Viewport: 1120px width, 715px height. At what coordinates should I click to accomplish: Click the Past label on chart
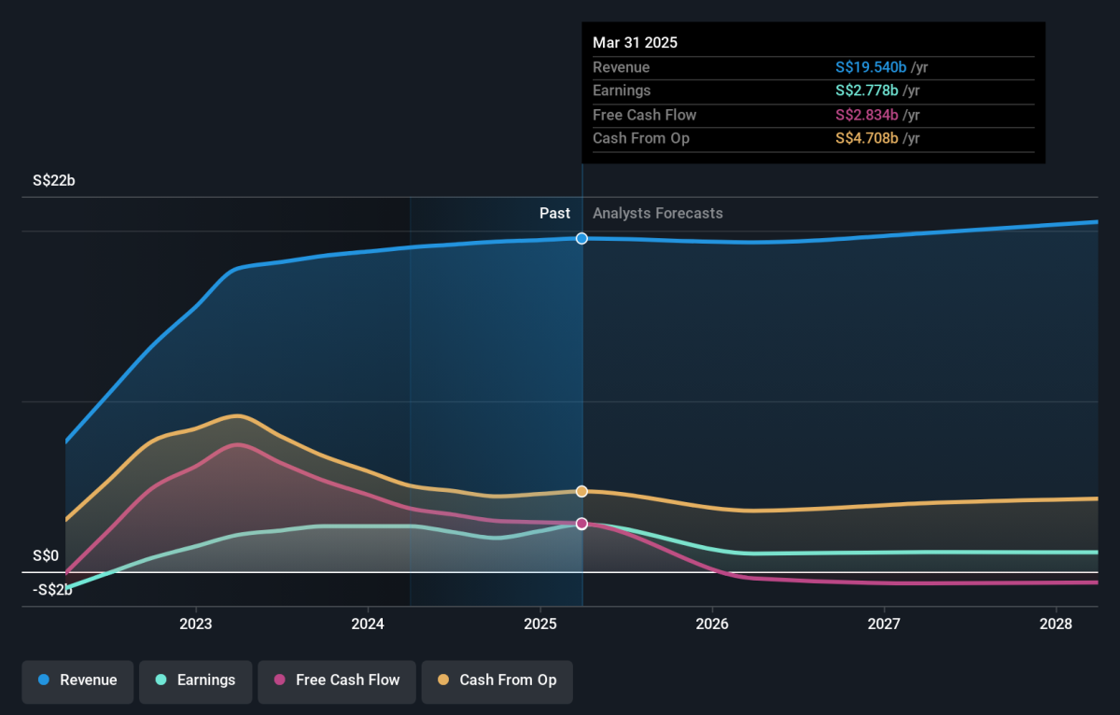point(554,213)
